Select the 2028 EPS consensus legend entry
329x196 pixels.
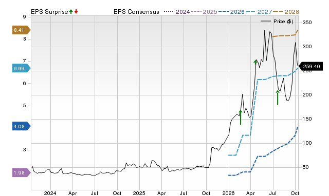[x=286, y=12]
